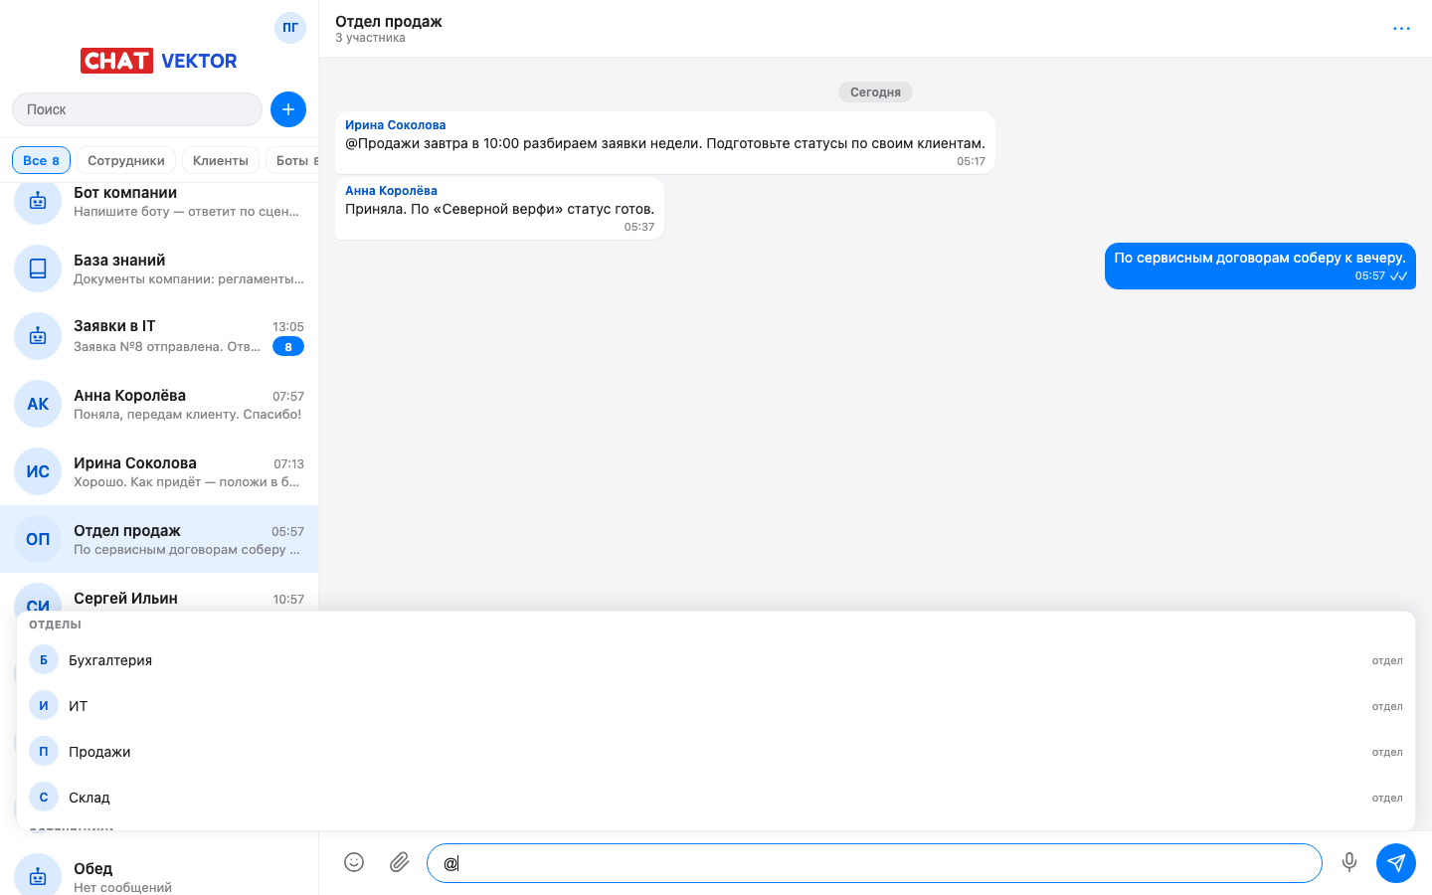Screen dimensions: 1432x895
Task: Click the Отдел продаж chat header title
Action: click(x=389, y=21)
